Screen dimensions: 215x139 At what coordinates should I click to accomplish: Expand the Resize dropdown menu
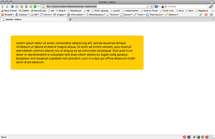click(x=127, y=15)
